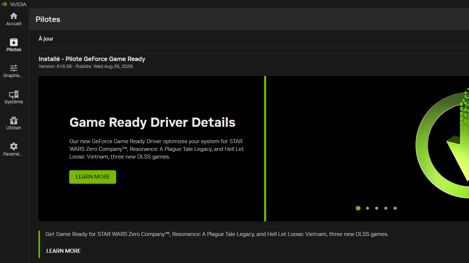Follow the LEARN MORE link below banner

click(63, 251)
